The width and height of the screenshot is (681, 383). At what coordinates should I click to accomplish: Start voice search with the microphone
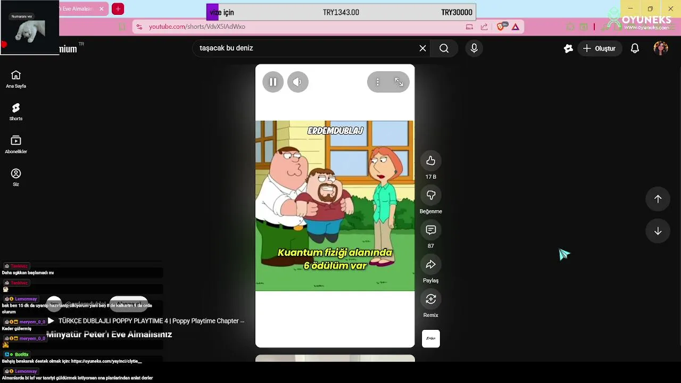[x=474, y=48]
